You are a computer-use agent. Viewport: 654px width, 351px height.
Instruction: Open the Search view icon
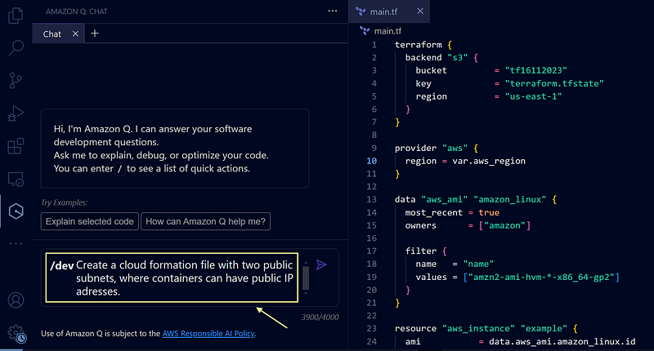[16, 48]
